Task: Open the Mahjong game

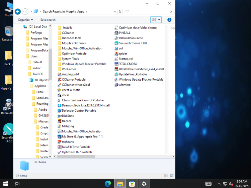Action: click(66, 126)
